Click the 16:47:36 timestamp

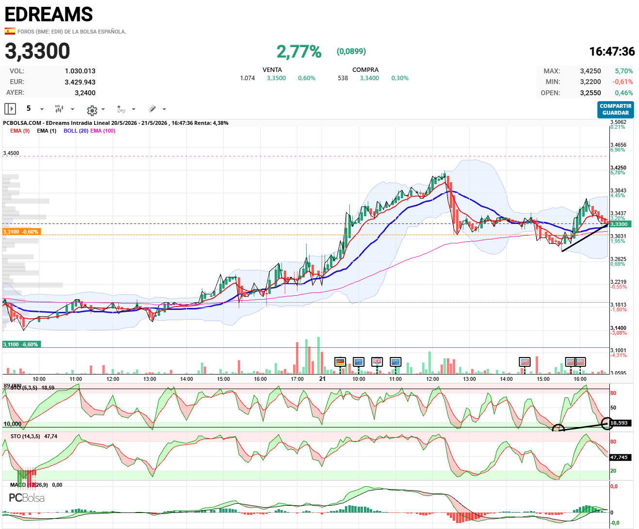612,51
